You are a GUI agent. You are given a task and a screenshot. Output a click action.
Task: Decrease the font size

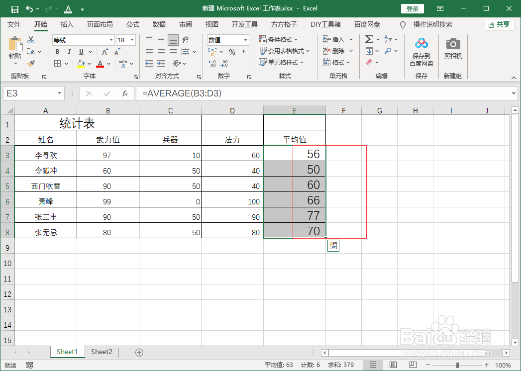(x=117, y=52)
